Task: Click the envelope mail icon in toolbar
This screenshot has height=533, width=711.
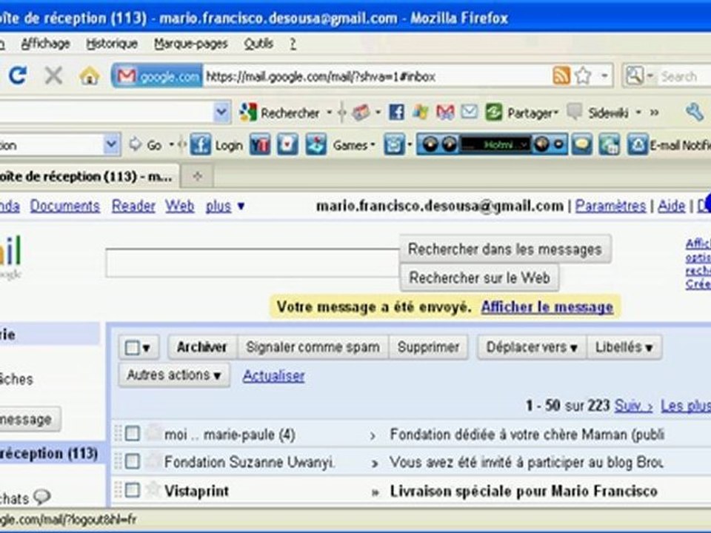Action: (x=470, y=112)
